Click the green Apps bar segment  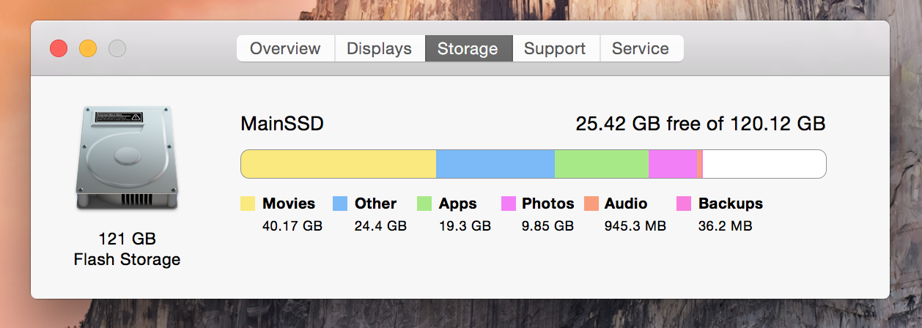(x=602, y=164)
